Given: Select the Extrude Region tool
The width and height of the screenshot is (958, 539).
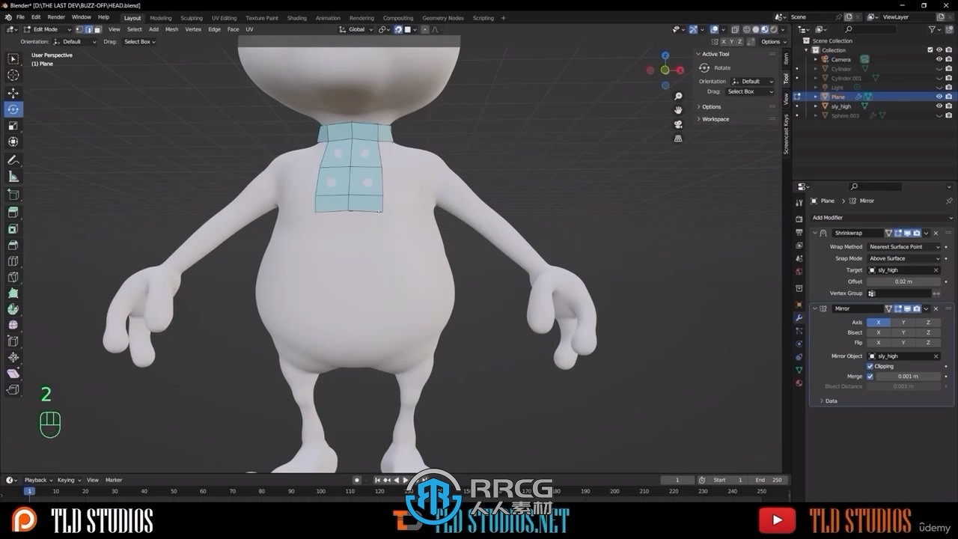Looking at the screenshot, I should [13, 213].
